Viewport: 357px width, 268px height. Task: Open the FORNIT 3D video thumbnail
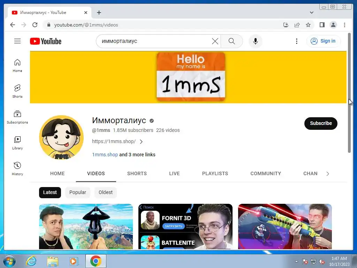(185, 226)
